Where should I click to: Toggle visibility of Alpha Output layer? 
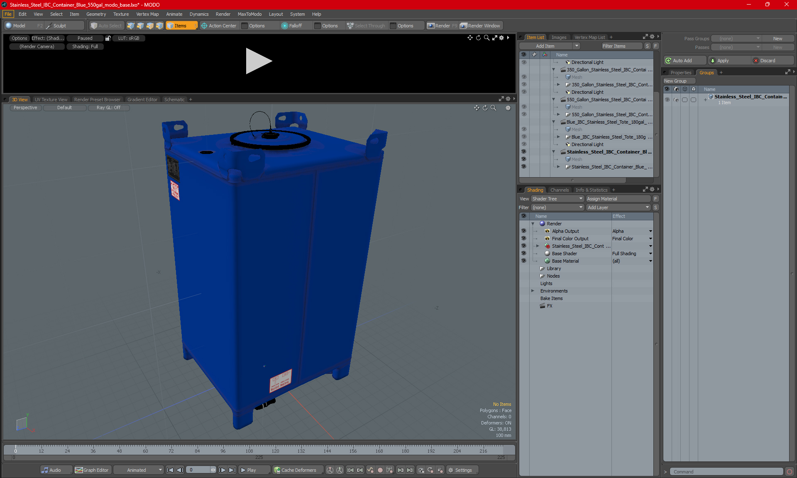point(523,231)
